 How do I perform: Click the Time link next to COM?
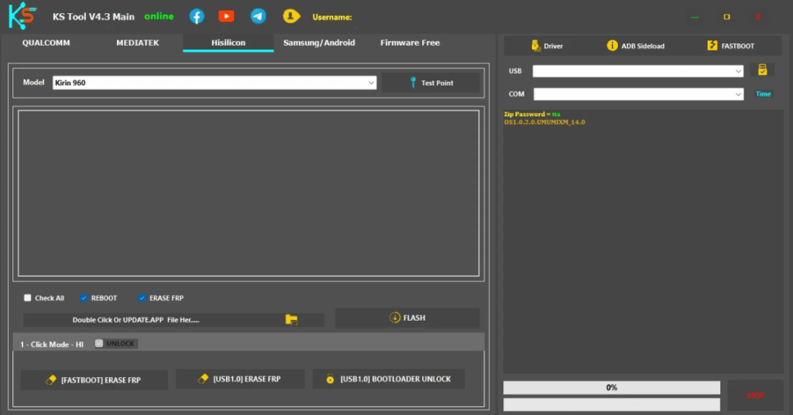(x=763, y=94)
